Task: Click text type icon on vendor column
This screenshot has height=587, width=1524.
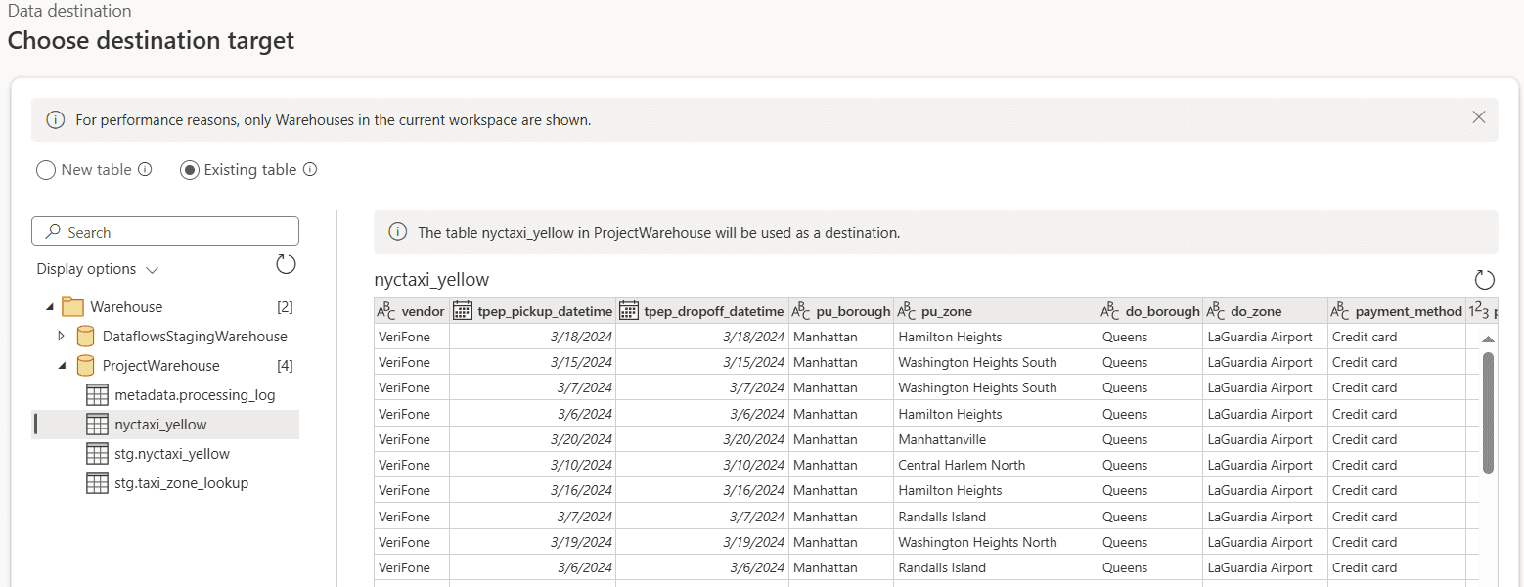Action: (386, 311)
